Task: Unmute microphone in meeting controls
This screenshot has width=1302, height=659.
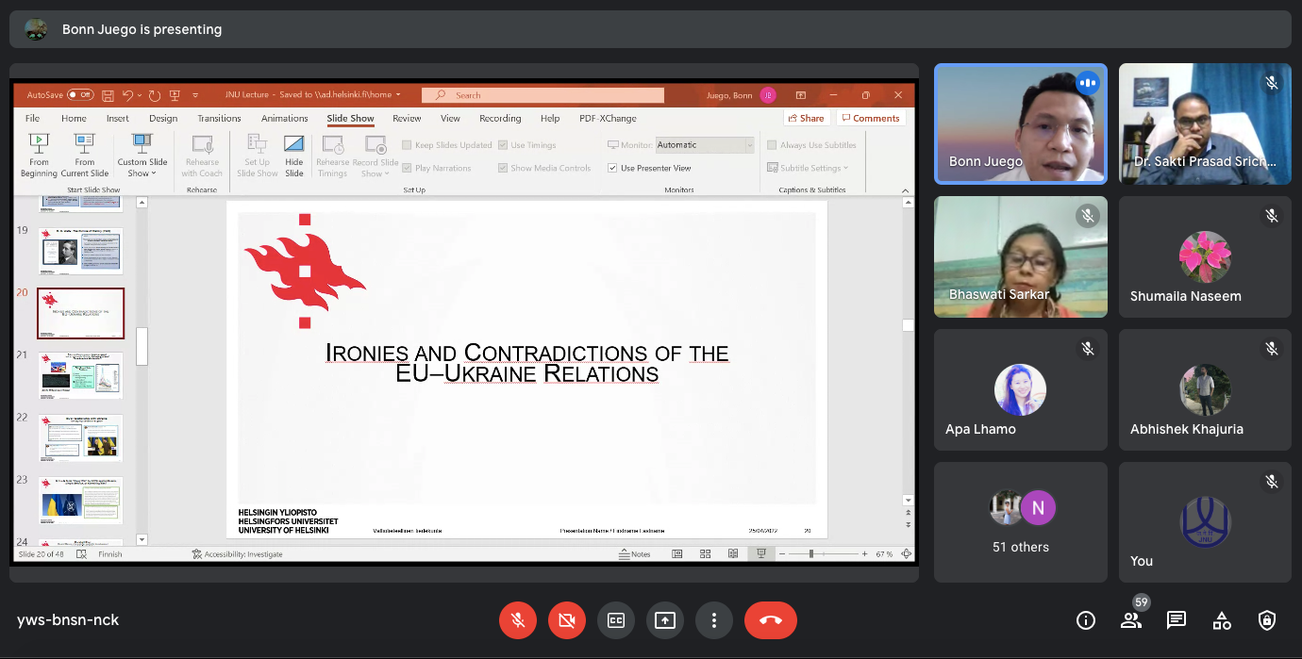Action: 518,620
